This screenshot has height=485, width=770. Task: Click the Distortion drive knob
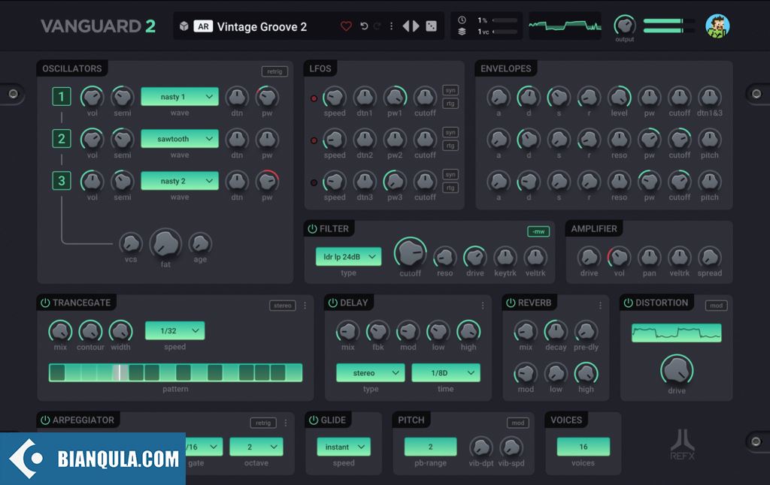tap(677, 370)
